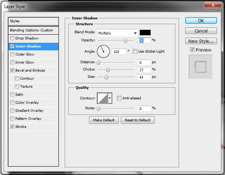
Task: Click the contour curve thumbnail
Action: [x=103, y=98]
